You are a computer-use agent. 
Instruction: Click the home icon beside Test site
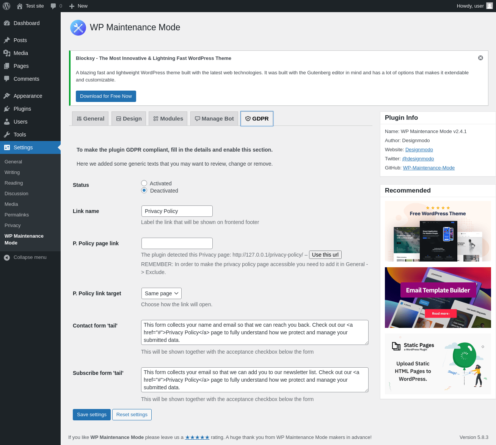[20, 6]
